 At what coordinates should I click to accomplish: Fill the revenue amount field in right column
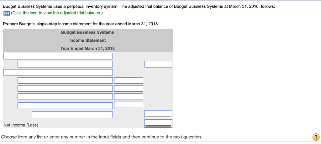(158, 64)
